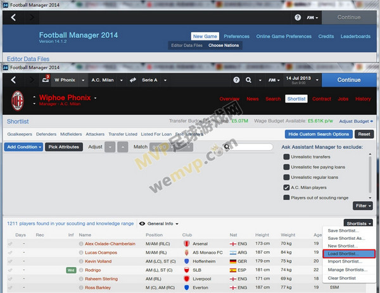Click Reset button
This screenshot has height=293, width=380.
(364, 134)
